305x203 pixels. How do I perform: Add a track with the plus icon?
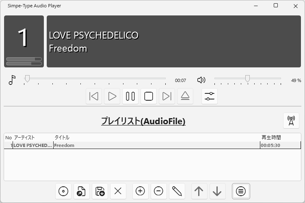pyautogui.click(x=140, y=191)
